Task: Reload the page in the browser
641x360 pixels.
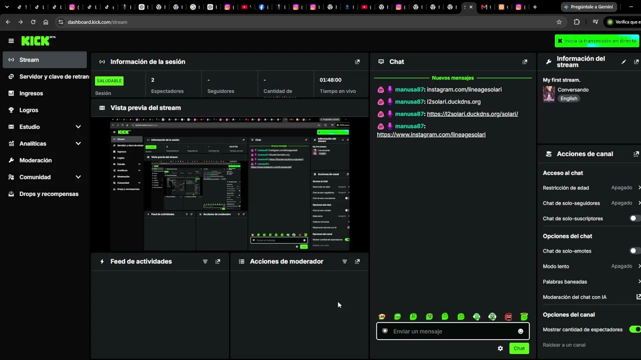Action: coord(33,22)
